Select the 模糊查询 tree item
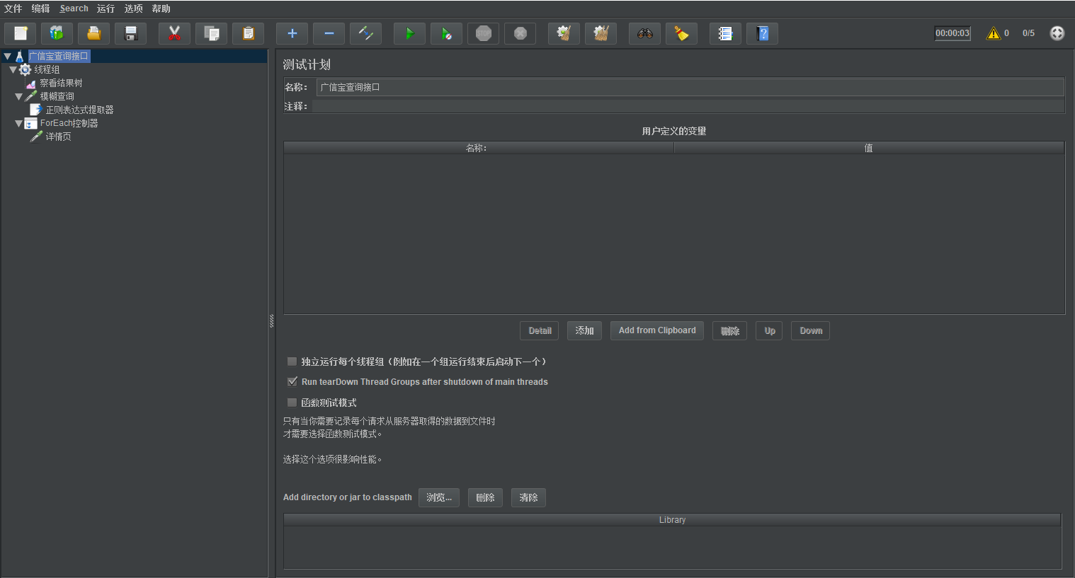This screenshot has width=1075, height=578. 57,96
